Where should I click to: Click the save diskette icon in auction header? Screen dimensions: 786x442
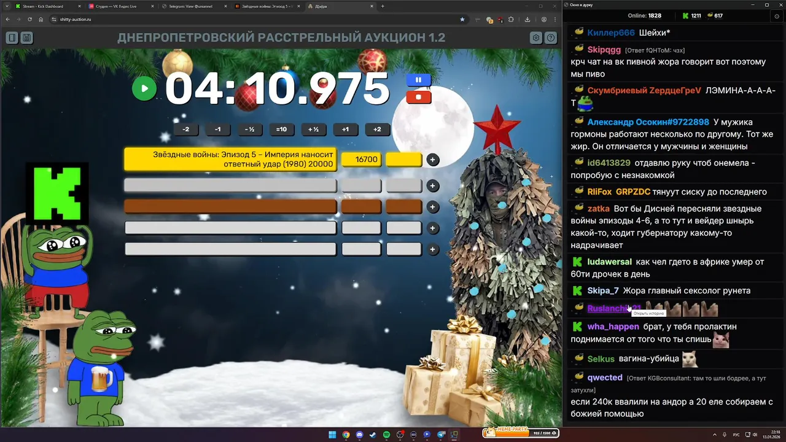(x=26, y=38)
